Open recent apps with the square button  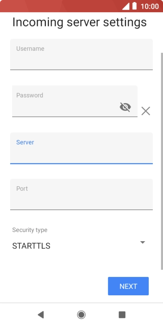122,314
